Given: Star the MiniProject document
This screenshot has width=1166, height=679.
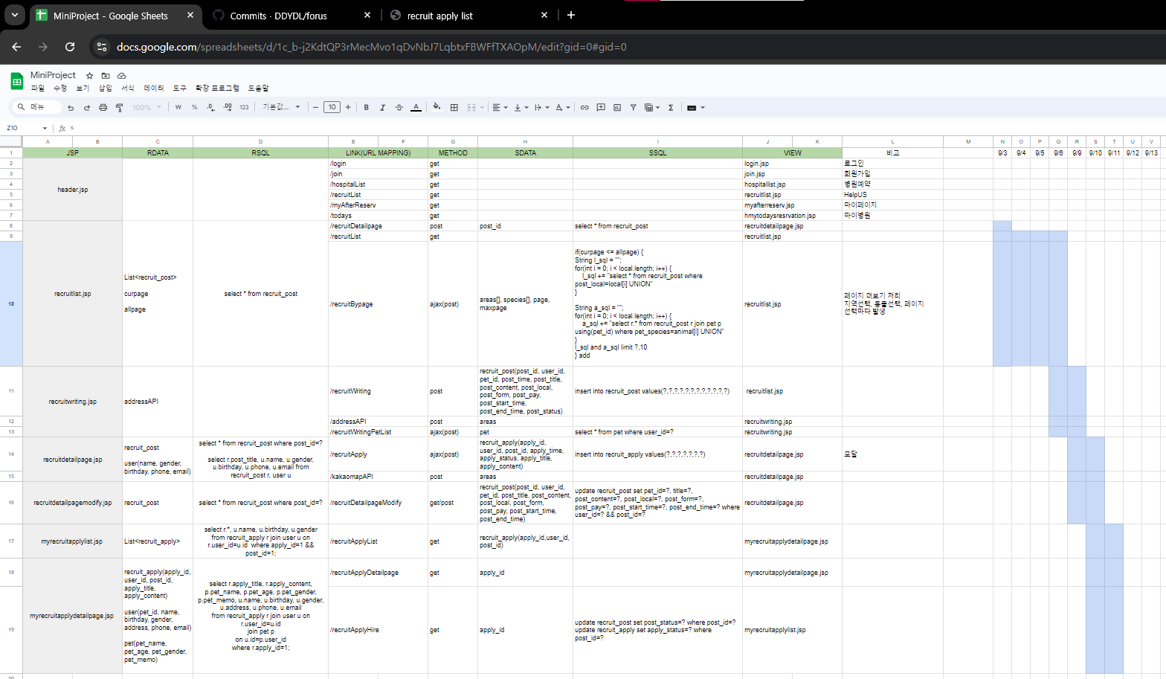Looking at the screenshot, I should tap(90, 76).
